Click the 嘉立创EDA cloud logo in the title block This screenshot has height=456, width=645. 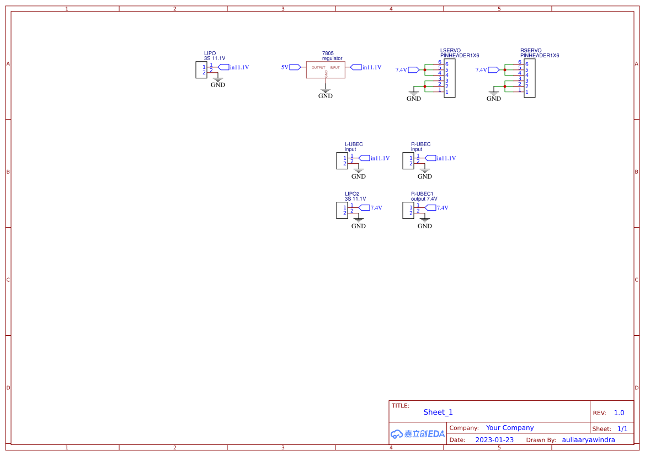417,434
